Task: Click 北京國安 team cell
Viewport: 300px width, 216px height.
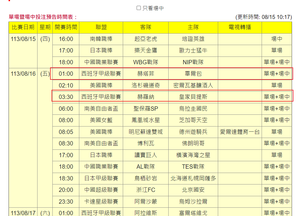Action: point(193,190)
